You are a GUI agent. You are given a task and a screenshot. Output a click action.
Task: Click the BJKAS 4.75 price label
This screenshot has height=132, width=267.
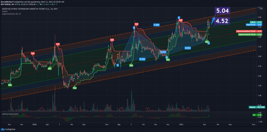tap(256, 22)
